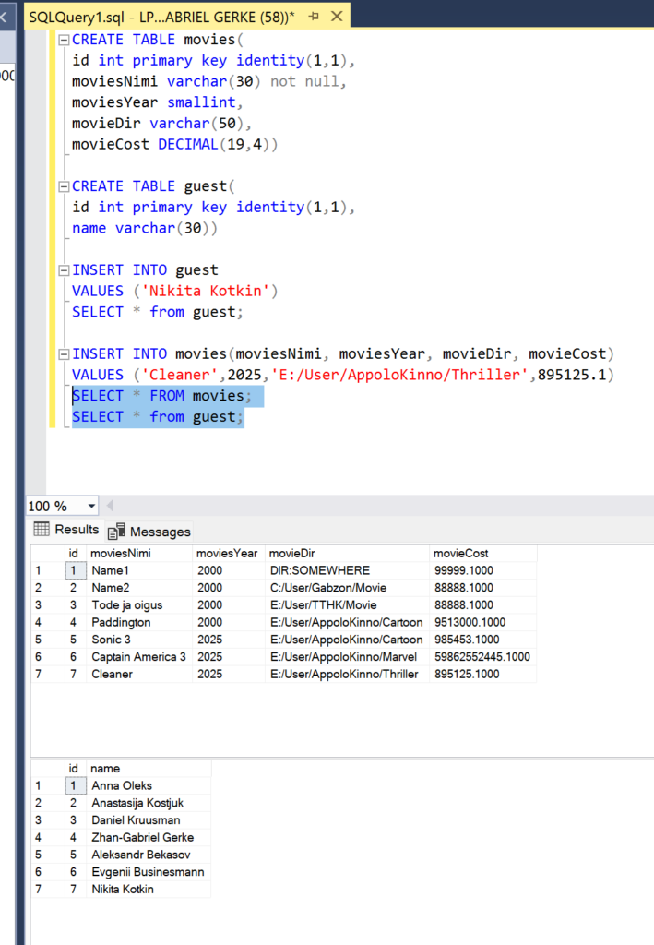Switch to the Messages tab
Viewport: 654px width, 945px height.
pyautogui.click(x=149, y=532)
